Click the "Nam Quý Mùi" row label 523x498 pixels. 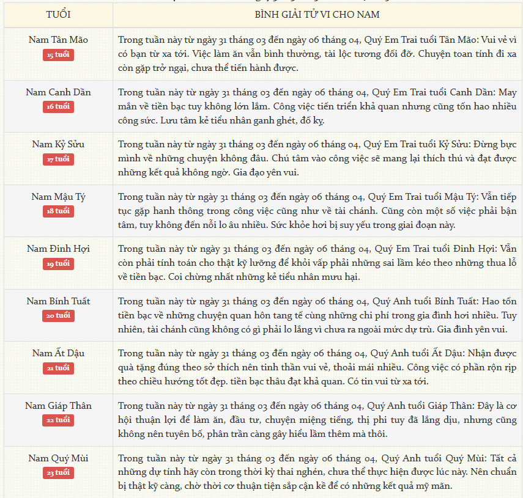click(x=58, y=458)
